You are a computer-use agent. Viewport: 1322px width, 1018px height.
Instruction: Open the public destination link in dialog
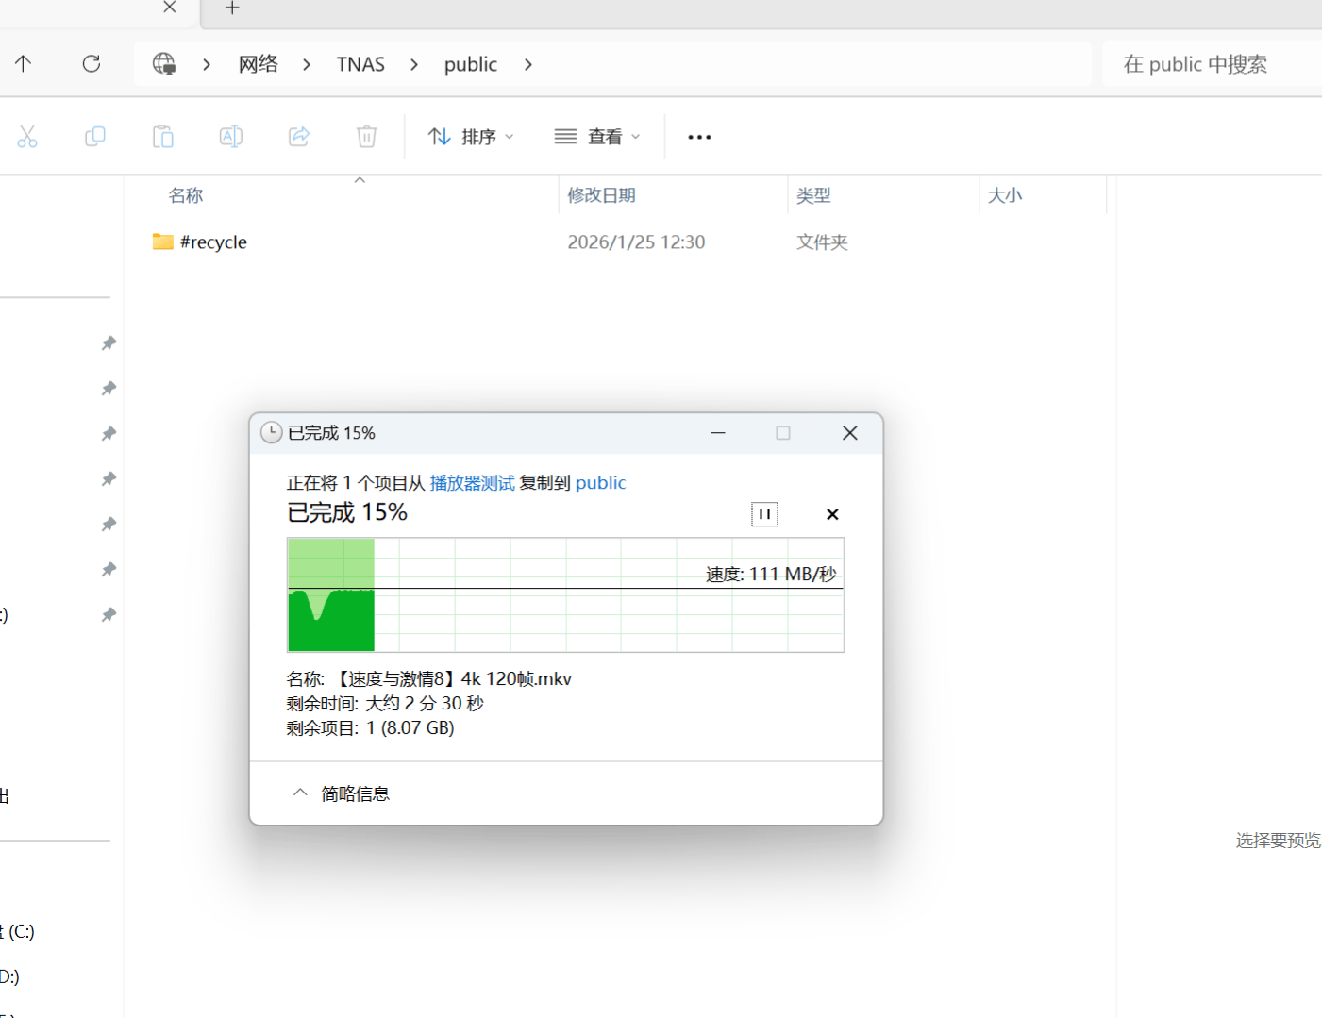601,482
